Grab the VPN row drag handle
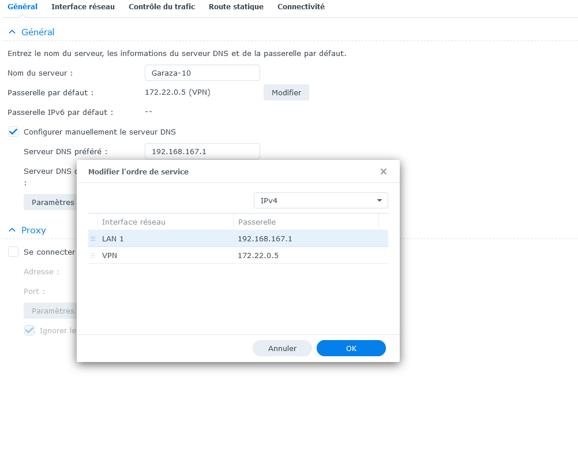Viewport: 578px width, 459px height. [93, 255]
